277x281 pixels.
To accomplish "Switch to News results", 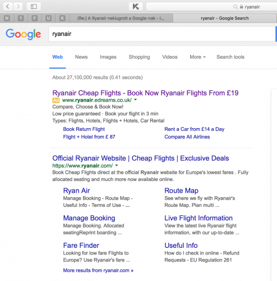I will (81, 57).
